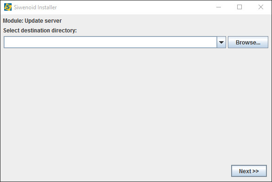Click the "Select destination directory:" label
Screen dimensions: 272x182
[x=40, y=31]
